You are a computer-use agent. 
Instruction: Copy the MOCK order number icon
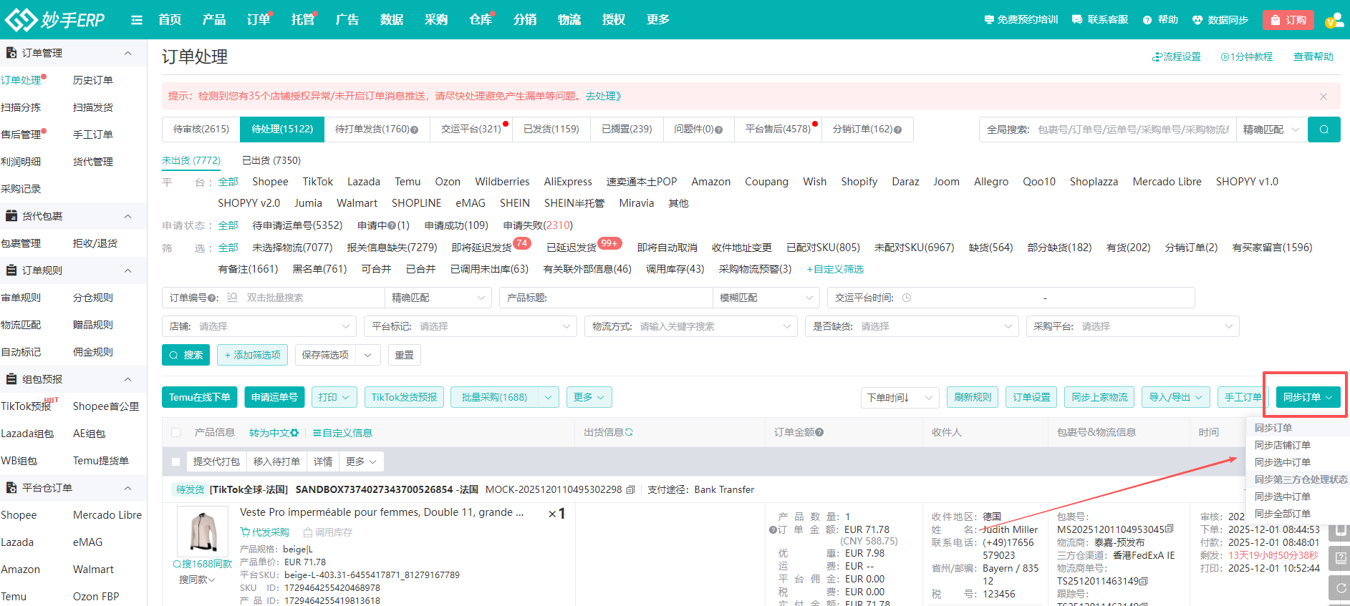coord(630,489)
